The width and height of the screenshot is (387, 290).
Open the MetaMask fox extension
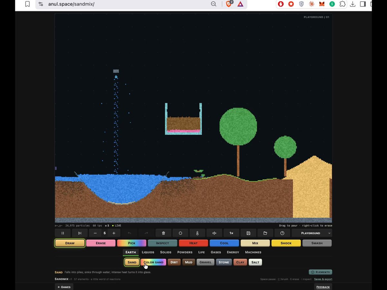point(322,4)
